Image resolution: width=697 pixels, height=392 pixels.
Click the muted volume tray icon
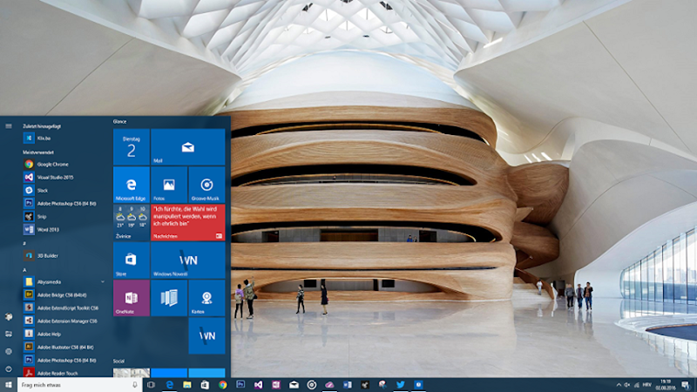pyautogui.click(x=627, y=385)
